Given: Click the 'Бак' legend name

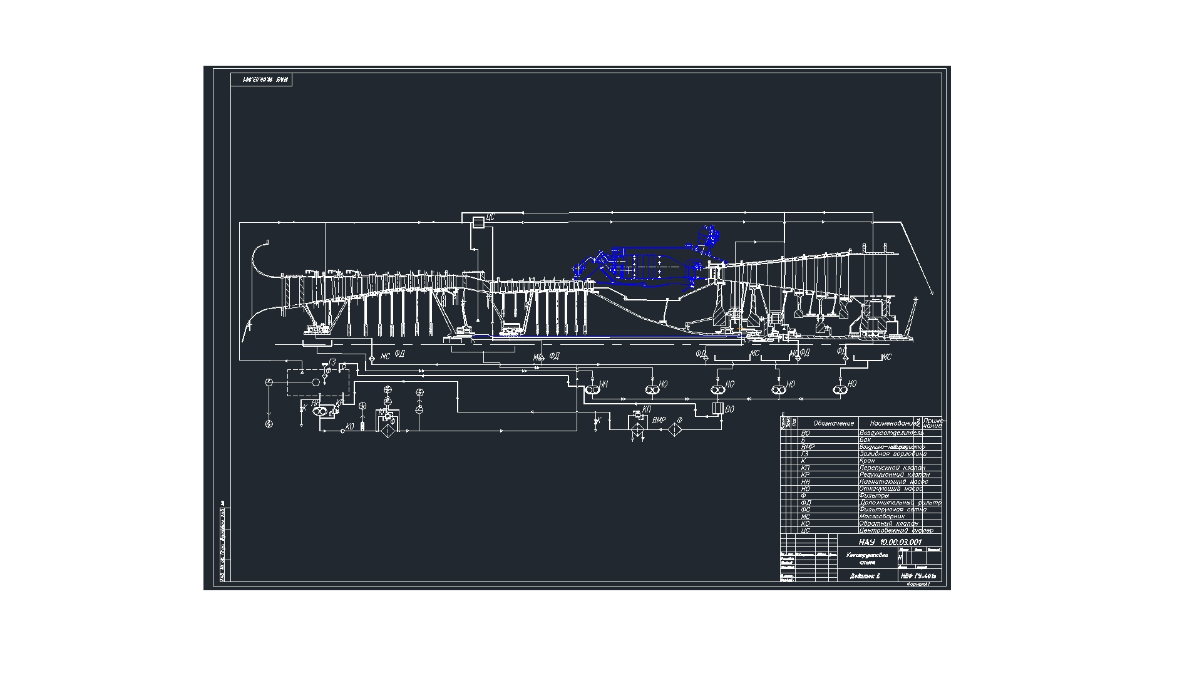Looking at the screenshot, I should (x=865, y=439).
